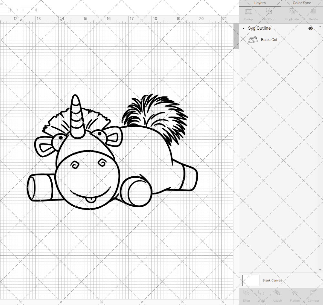Click the Flatten tool icon
The width and height of the screenshot is (323, 305).
[295, 293]
